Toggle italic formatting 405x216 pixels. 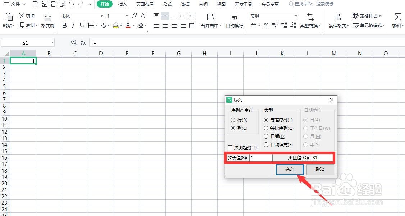[x=73, y=25]
